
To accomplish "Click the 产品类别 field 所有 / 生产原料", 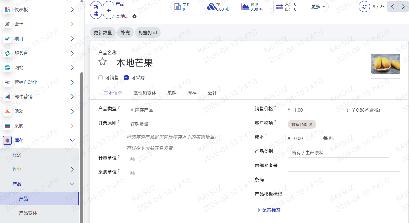I will coord(338,153).
